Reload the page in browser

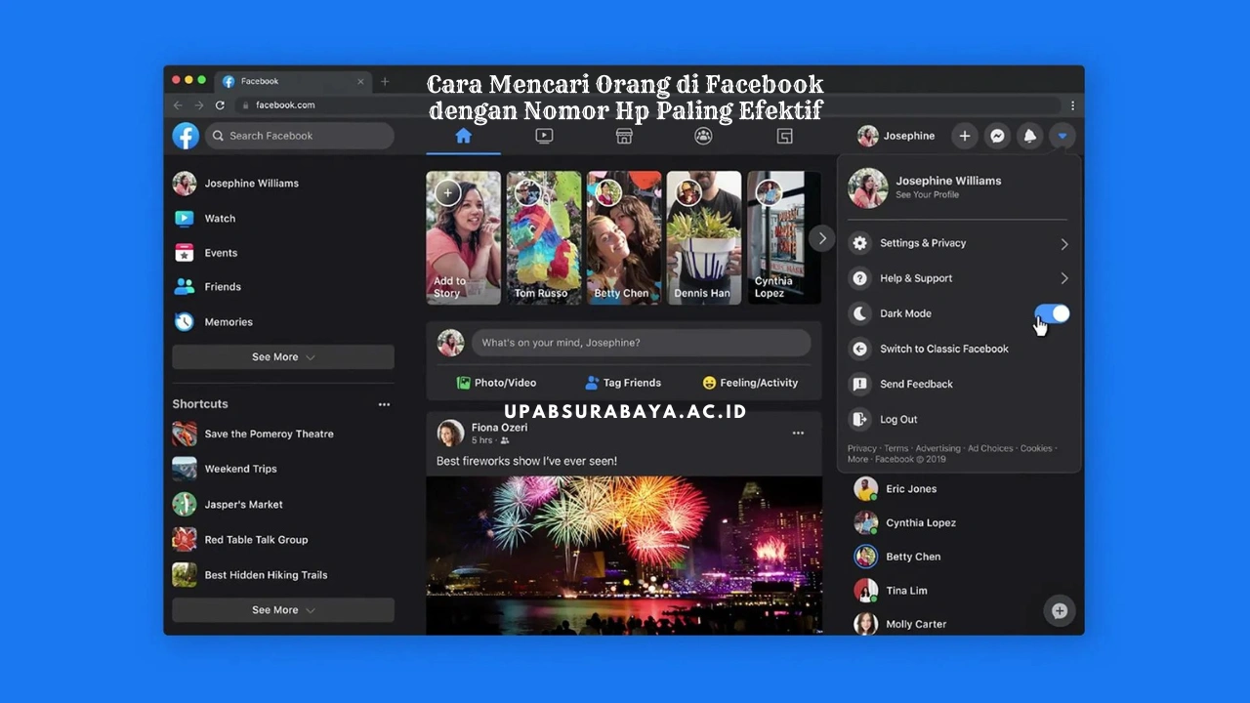tap(220, 105)
